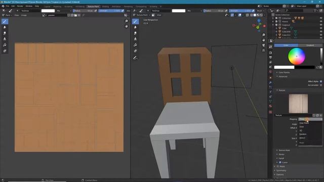The image size is (324, 182).
Task: Select the Smear tool in 3D viewport
Action: (x=135, y=33)
